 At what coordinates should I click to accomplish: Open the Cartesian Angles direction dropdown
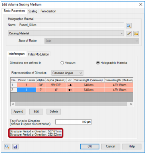click(67, 73)
